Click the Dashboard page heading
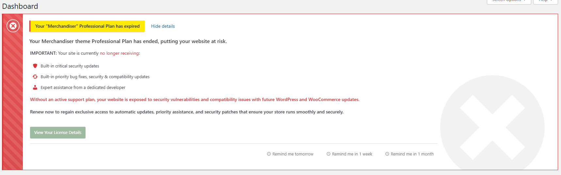 click(x=20, y=6)
